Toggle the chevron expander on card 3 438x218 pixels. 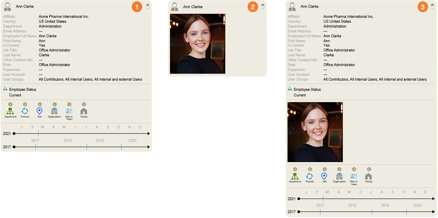click(x=432, y=6)
